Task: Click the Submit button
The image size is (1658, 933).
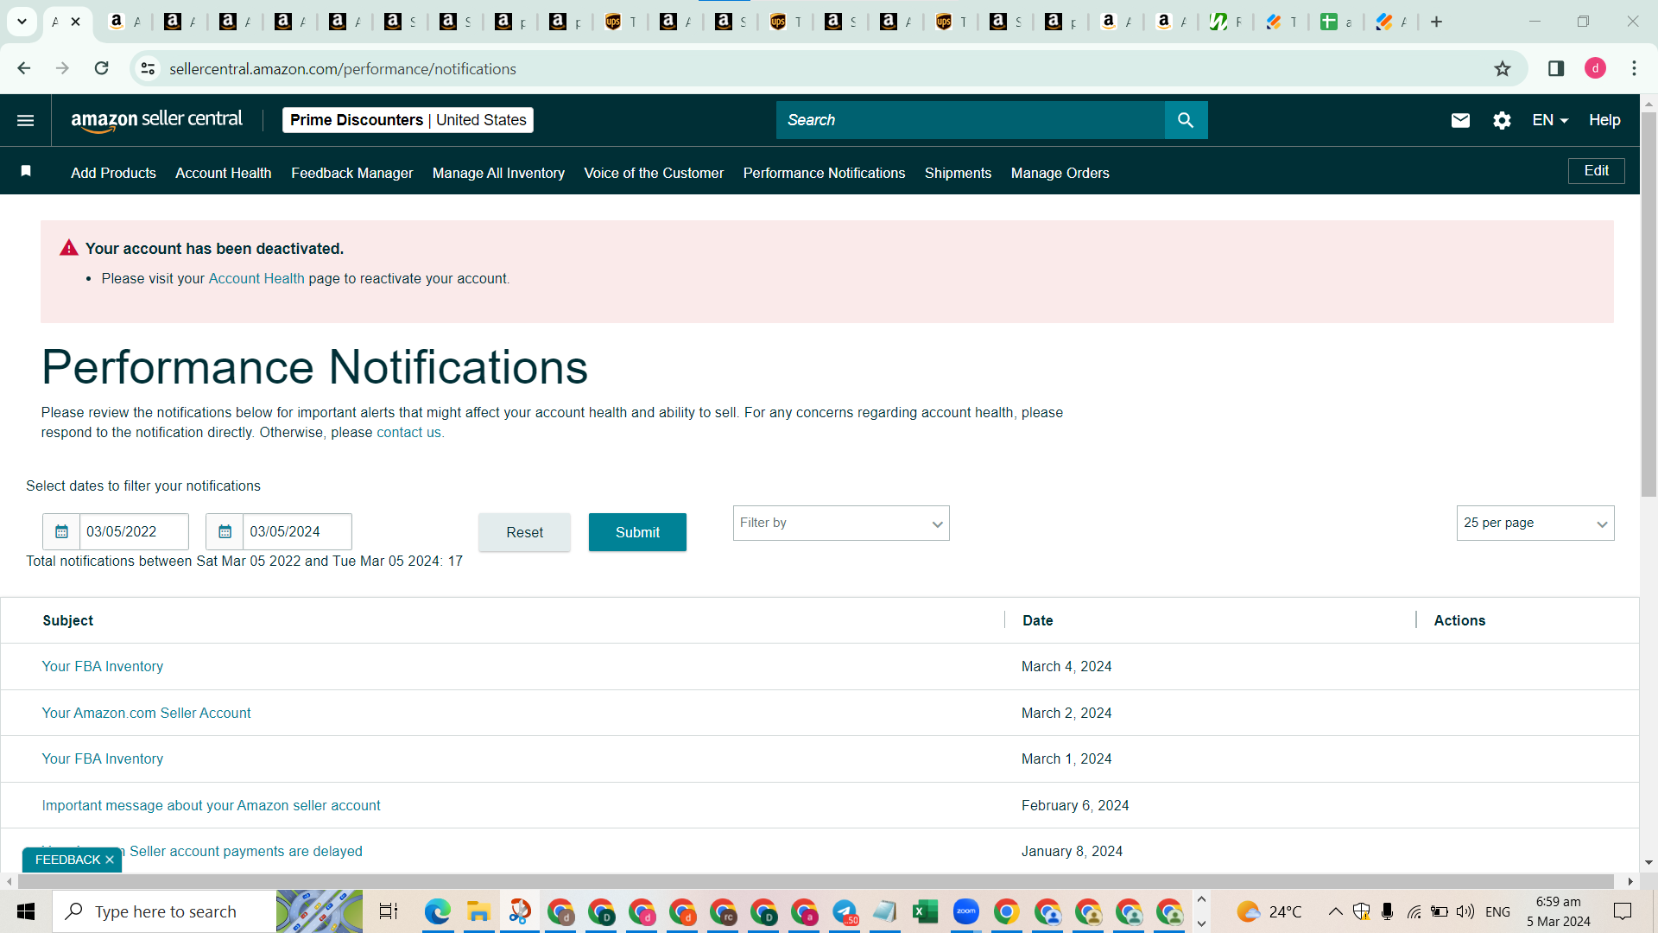Action: click(637, 532)
